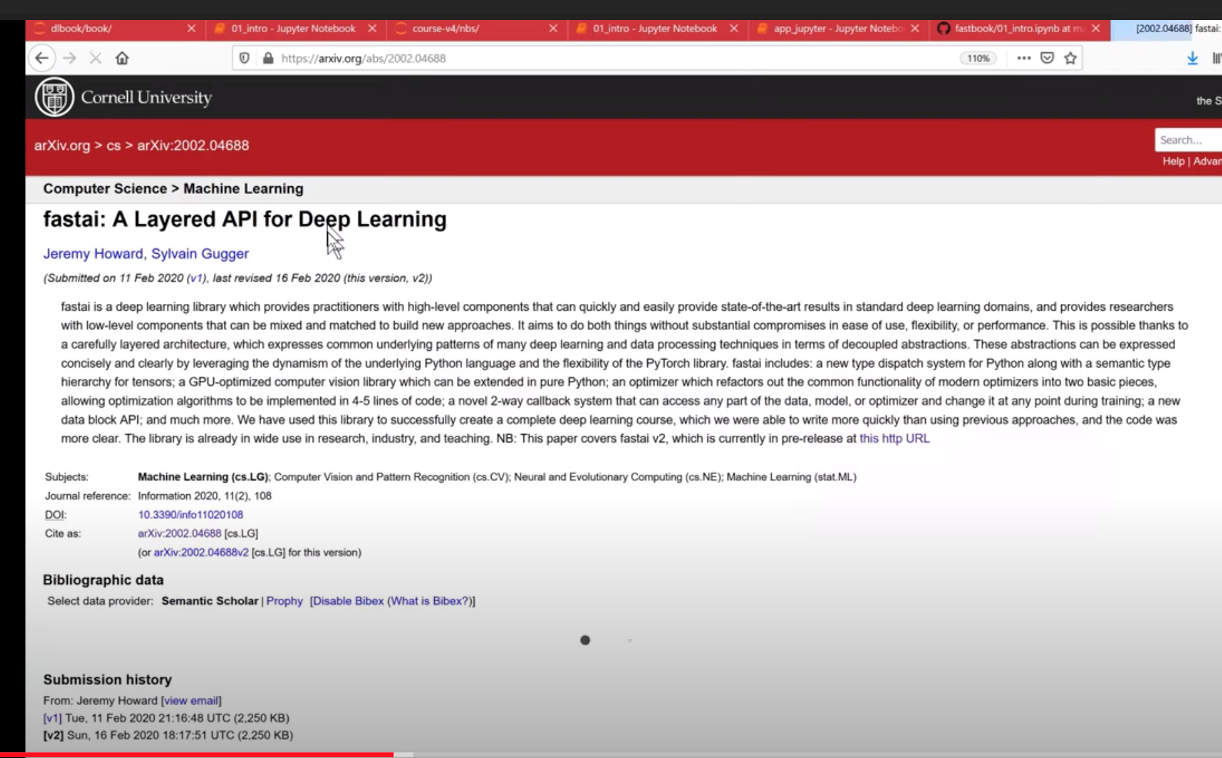Select Prophy as data provider
This screenshot has width=1222, height=758.
coord(285,601)
